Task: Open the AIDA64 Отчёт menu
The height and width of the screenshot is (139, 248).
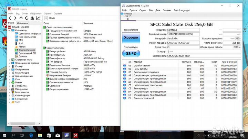Action: coord(25,13)
